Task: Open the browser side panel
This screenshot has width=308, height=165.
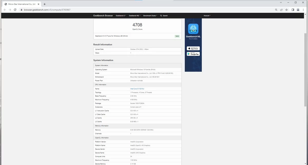Action: [293, 10]
